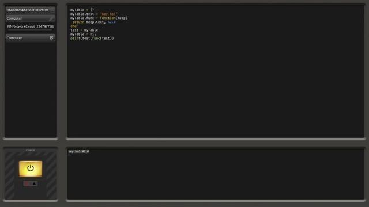
Task: Click the pencil icon to rename Computer
Action: tap(51, 18)
